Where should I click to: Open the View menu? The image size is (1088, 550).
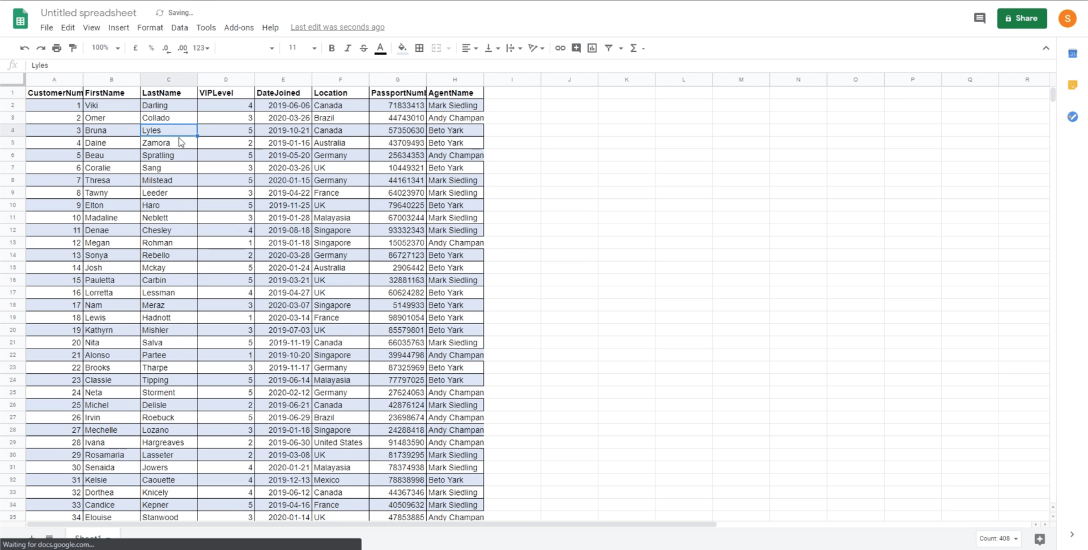tap(91, 27)
